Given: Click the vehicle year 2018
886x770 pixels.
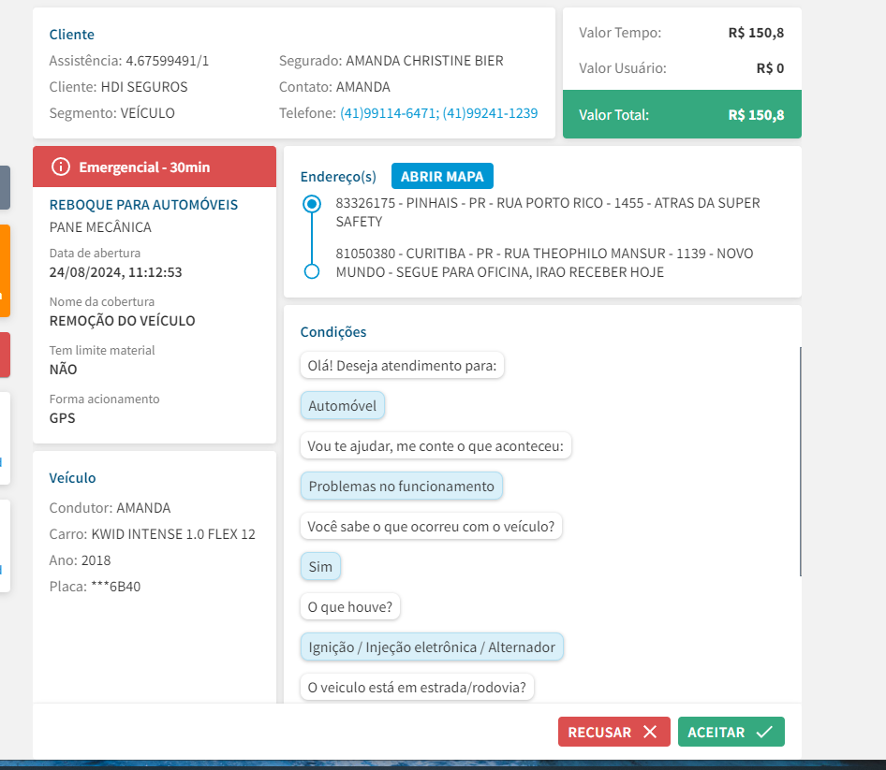Looking at the screenshot, I should [x=96, y=560].
